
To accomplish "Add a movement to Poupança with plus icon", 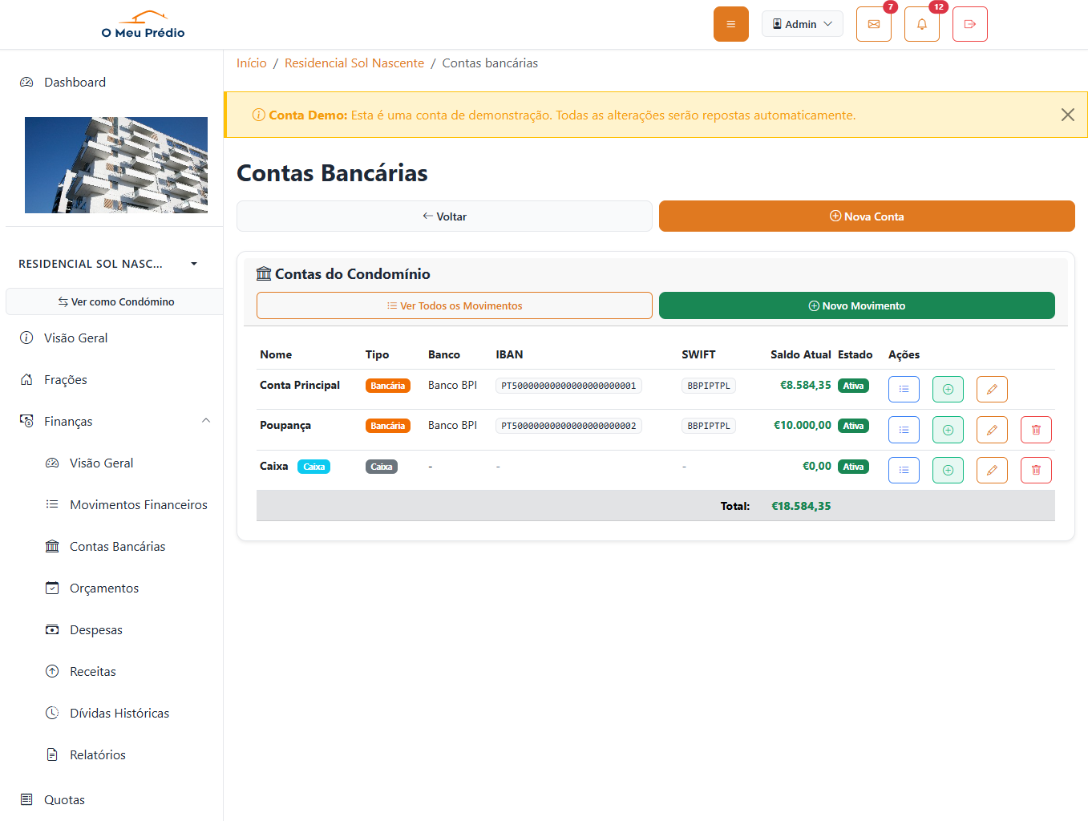I will coord(948,430).
